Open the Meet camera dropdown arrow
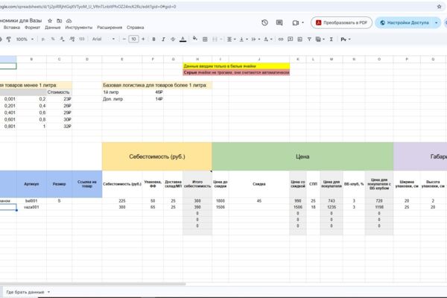Viewport: 447px width, 298px height. (302, 22)
